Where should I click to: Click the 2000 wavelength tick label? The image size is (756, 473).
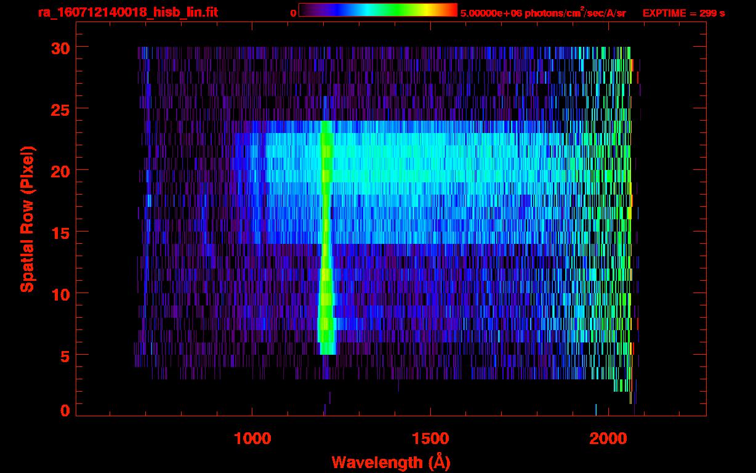coord(608,439)
